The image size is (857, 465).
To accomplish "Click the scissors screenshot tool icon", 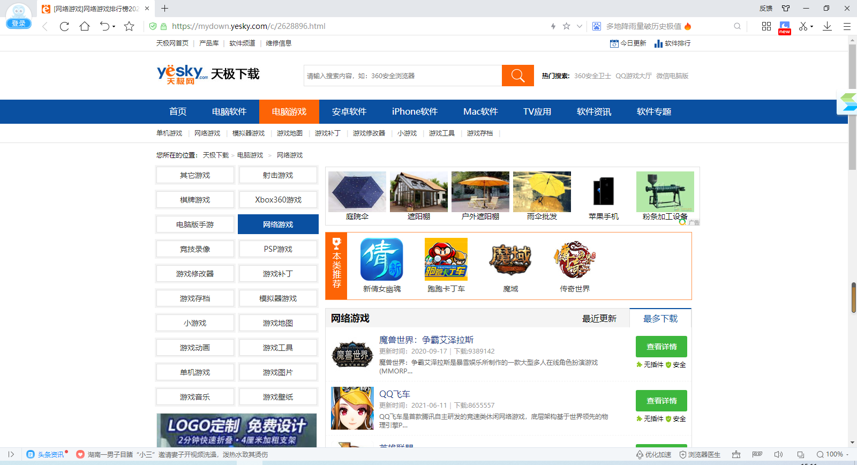I will click(x=803, y=26).
